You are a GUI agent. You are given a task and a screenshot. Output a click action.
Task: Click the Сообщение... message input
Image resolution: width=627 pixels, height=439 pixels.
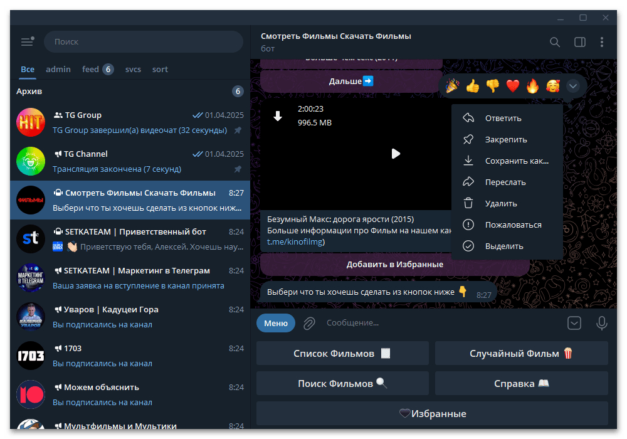(442, 322)
